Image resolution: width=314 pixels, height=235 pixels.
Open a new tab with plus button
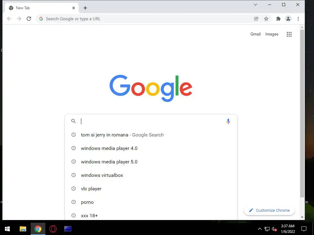pos(85,8)
